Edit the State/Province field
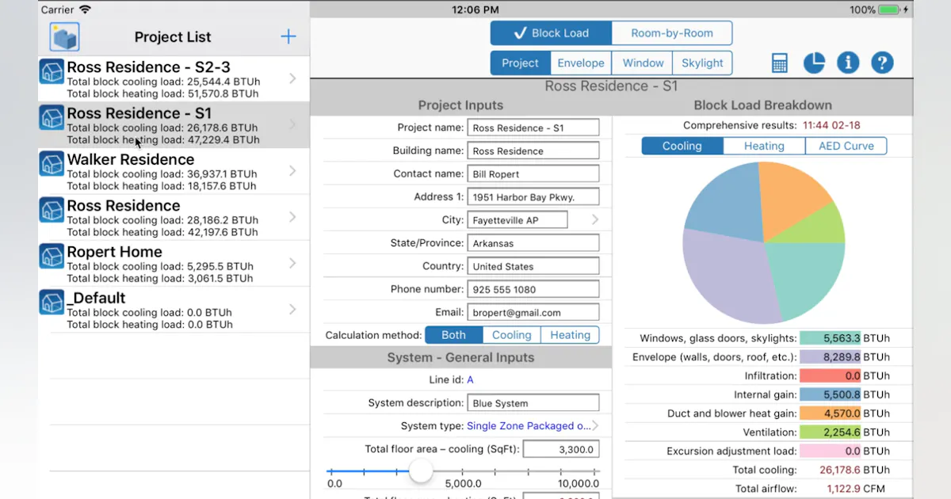The width and height of the screenshot is (951, 499). (533, 243)
